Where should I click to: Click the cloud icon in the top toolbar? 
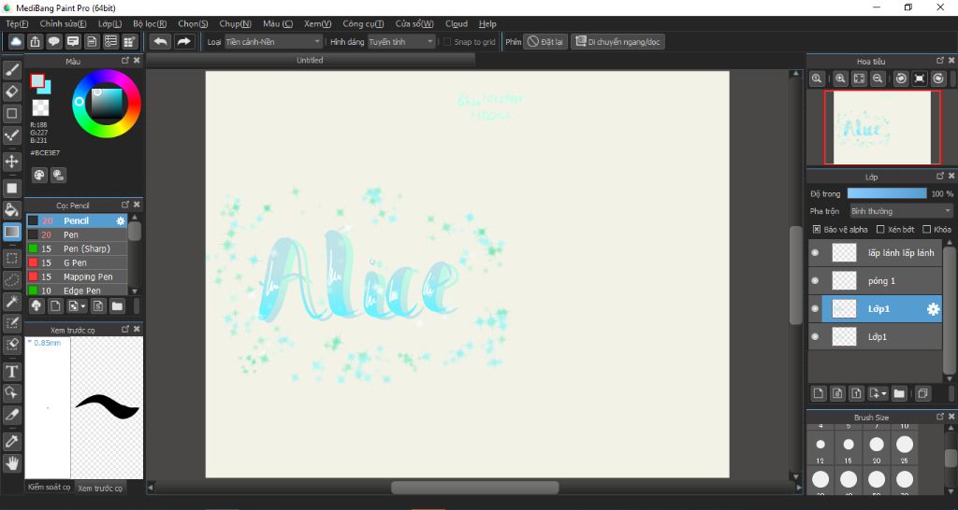(x=16, y=41)
